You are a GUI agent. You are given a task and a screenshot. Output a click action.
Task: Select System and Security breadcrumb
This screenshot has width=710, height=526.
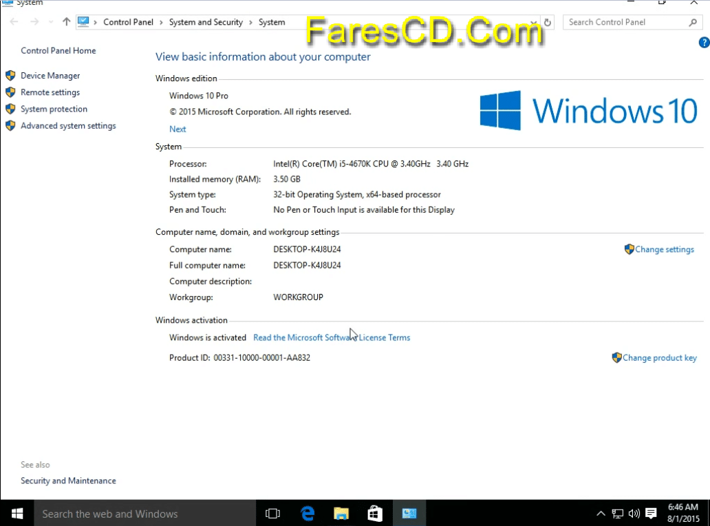coord(206,22)
